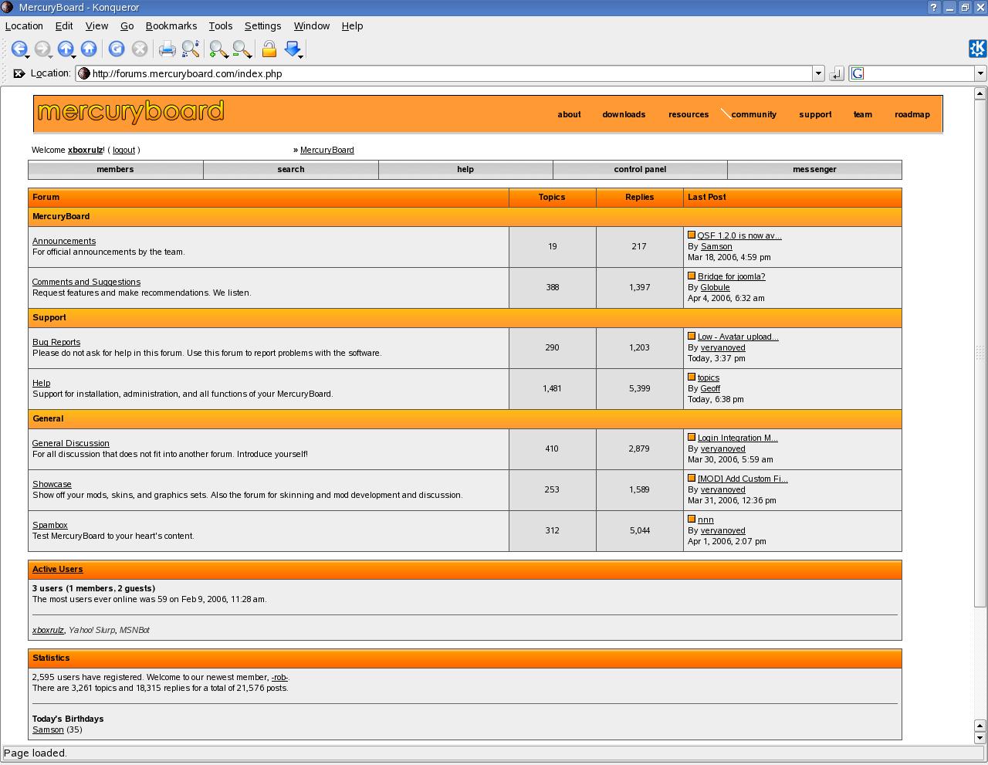Viewport: 988px width, 765px height.
Task: Expand the location URL history dropdown
Action: (x=818, y=73)
